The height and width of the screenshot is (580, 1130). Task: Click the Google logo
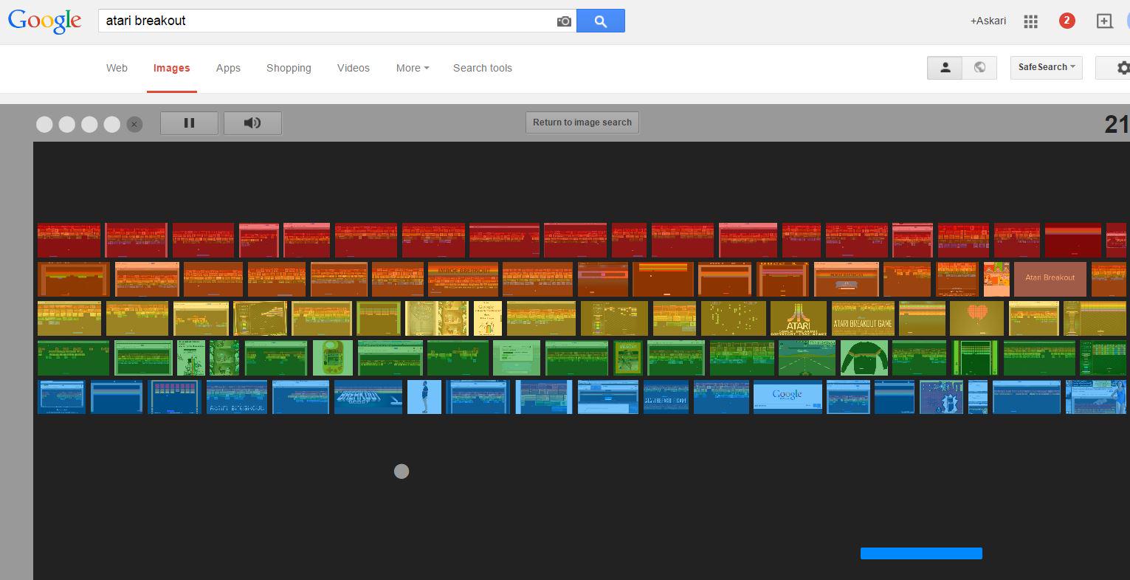coord(44,21)
